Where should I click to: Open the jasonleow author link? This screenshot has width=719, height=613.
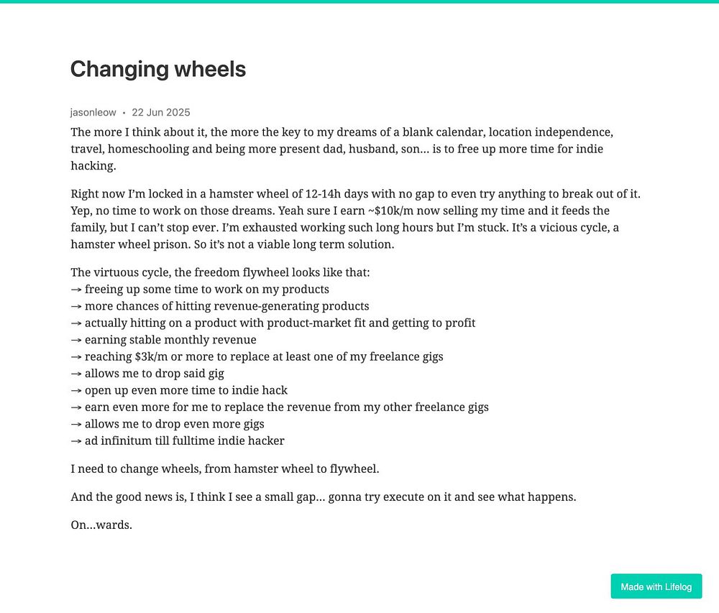(x=93, y=112)
